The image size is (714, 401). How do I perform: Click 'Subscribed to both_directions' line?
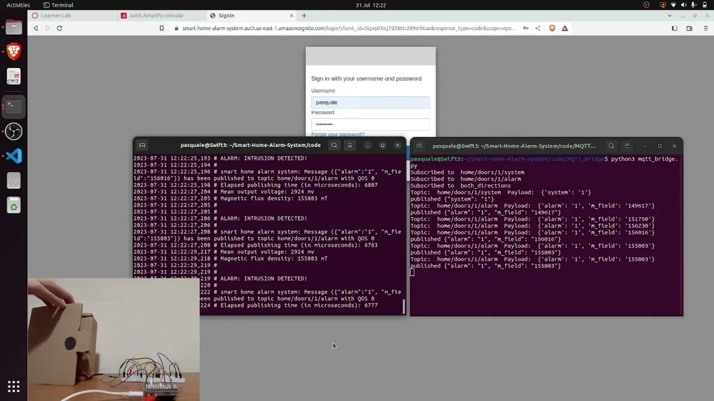[x=461, y=185]
